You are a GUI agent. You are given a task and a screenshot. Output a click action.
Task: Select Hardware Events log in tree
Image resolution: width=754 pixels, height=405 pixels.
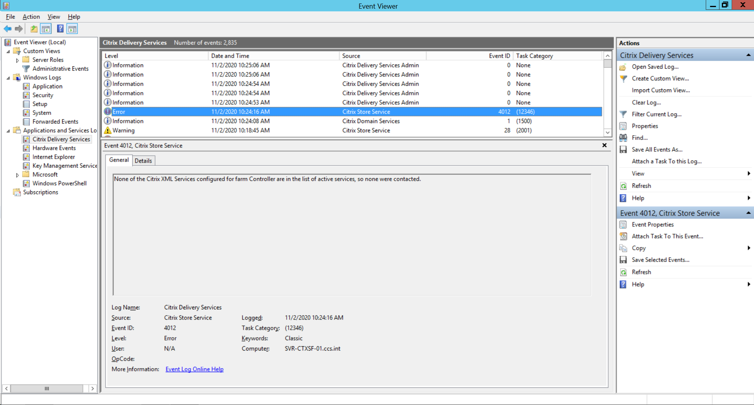pos(54,148)
